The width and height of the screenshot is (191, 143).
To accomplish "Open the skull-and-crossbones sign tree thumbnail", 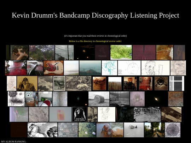I will [42, 52].
